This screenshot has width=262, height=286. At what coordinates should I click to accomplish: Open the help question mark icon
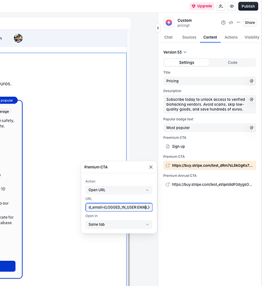coord(223,22)
